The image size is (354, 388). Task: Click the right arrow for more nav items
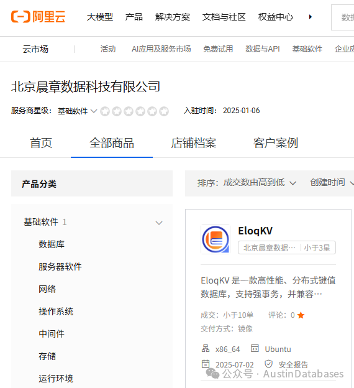pyautogui.click(x=311, y=17)
